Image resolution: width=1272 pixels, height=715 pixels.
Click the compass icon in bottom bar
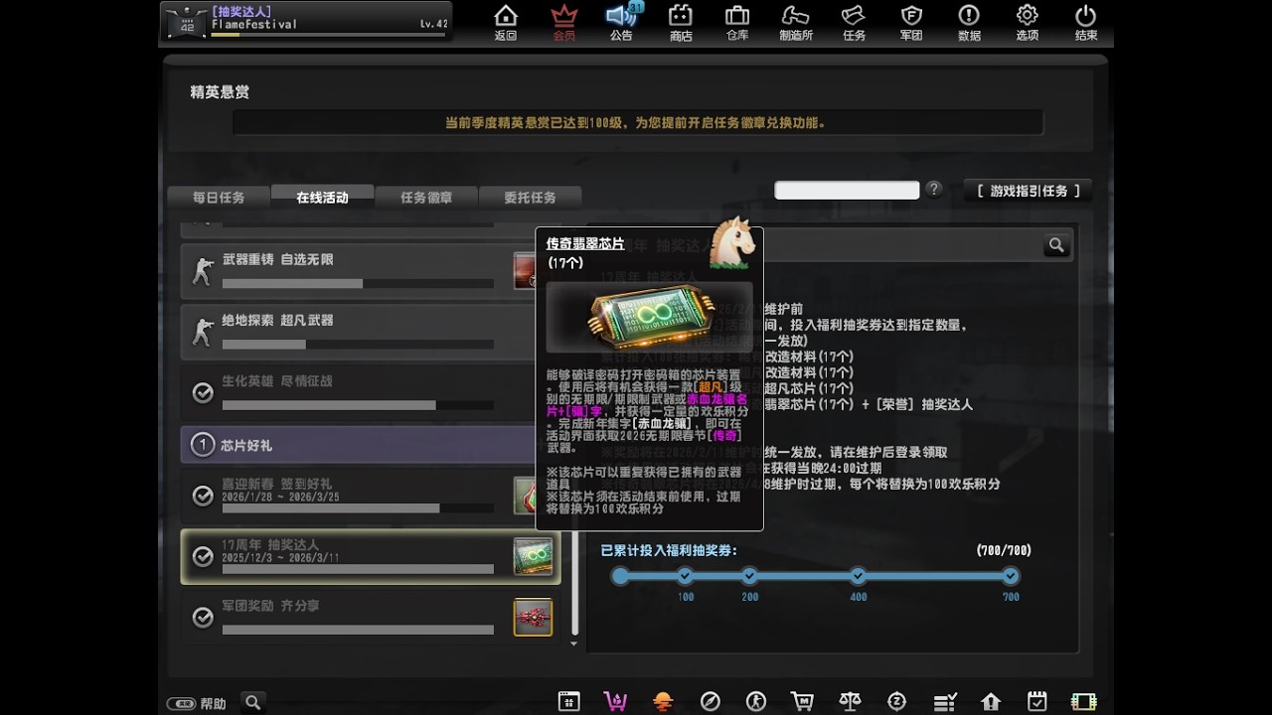[710, 701]
